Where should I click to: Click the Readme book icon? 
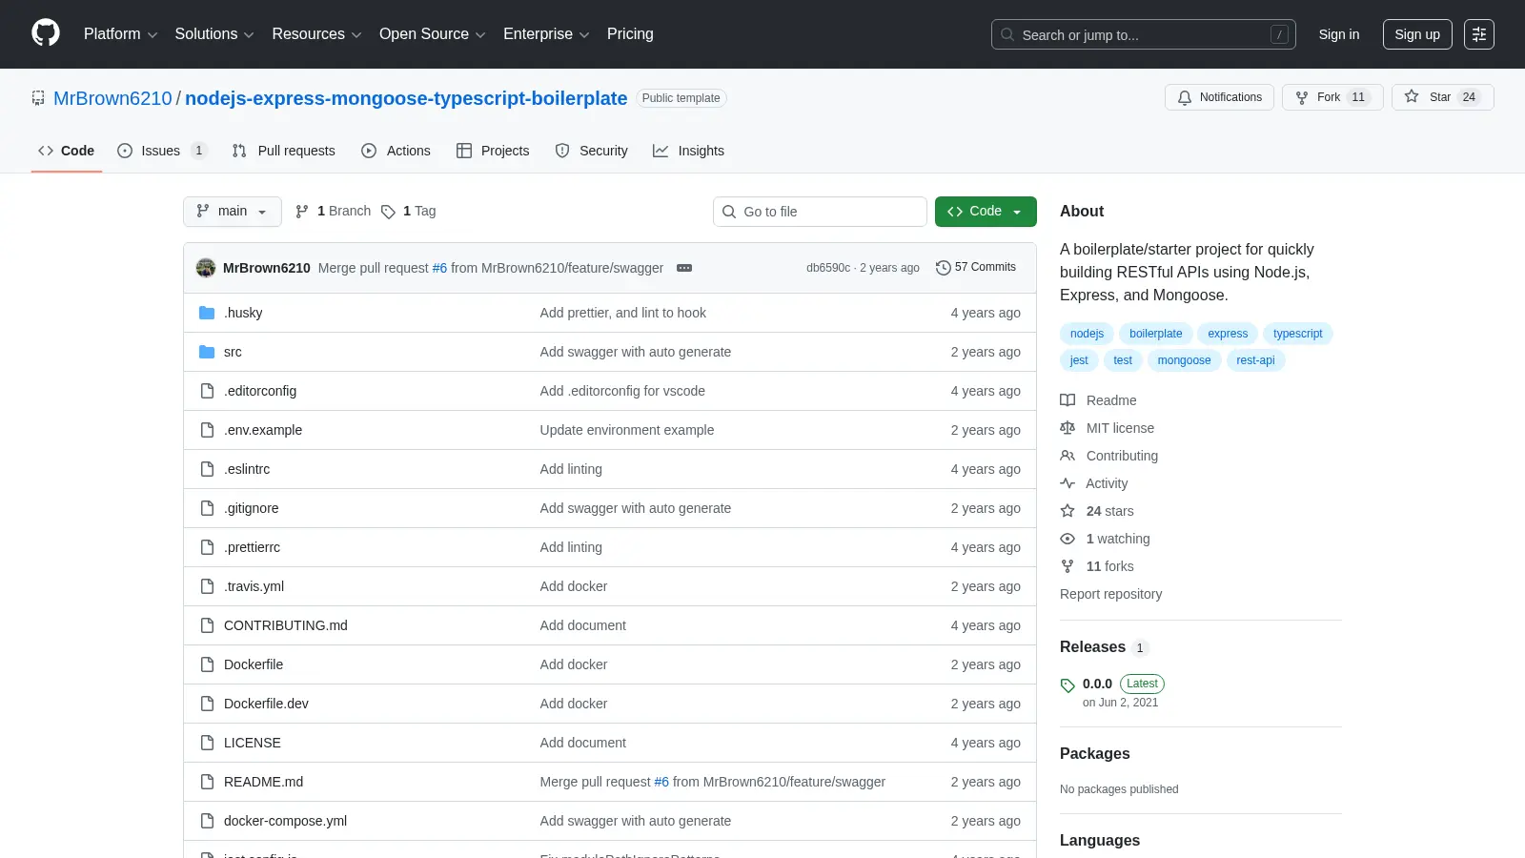coord(1067,400)
